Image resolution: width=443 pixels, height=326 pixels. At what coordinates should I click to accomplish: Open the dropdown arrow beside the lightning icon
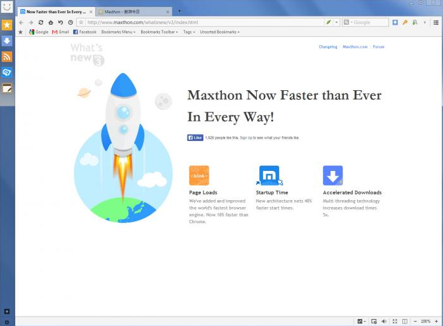(336, 22)
